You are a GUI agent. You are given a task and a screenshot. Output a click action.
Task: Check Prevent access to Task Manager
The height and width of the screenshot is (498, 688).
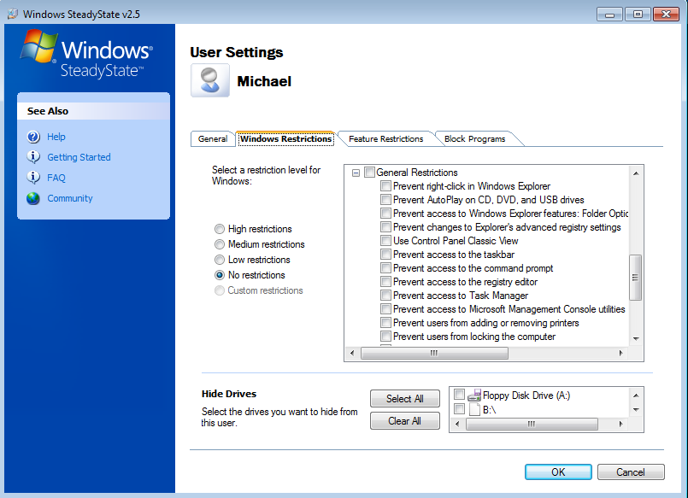pyautogui.click(x=385, y=296)
